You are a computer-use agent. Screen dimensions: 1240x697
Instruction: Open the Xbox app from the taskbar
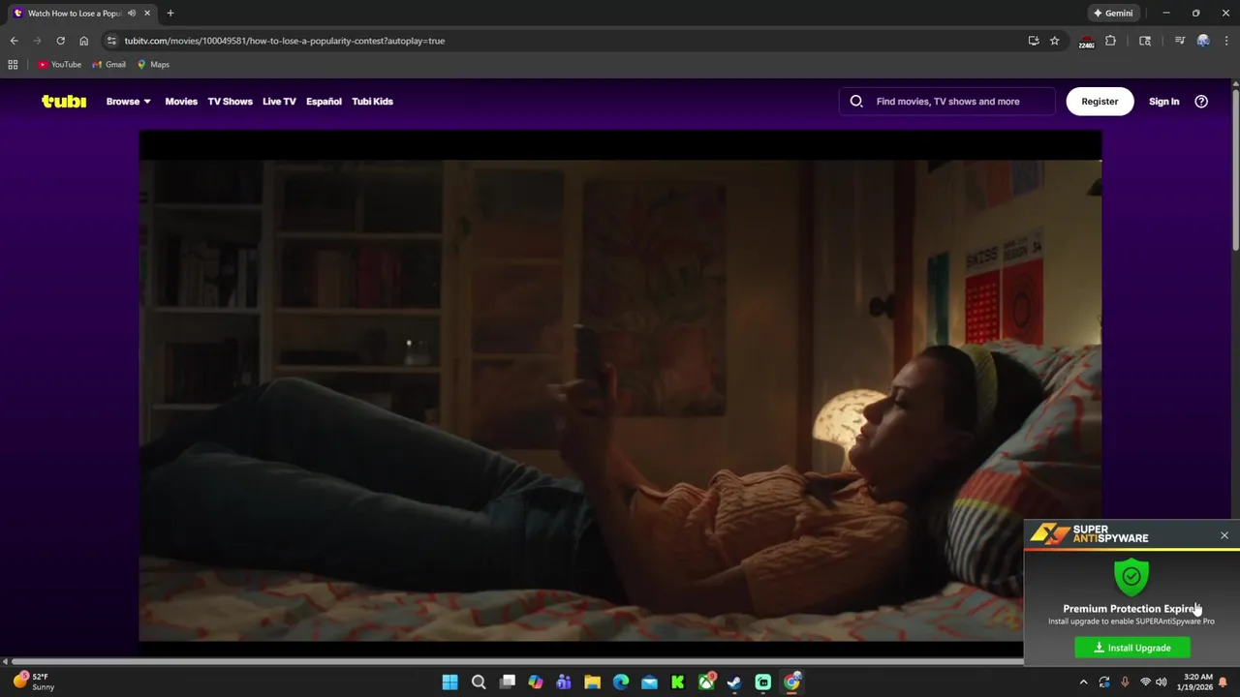706,682
